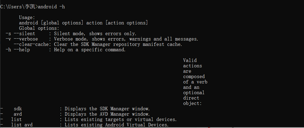The image size is (304, 128).
Task: Click the typed command "android -h"
Action: tap(51, 7)
